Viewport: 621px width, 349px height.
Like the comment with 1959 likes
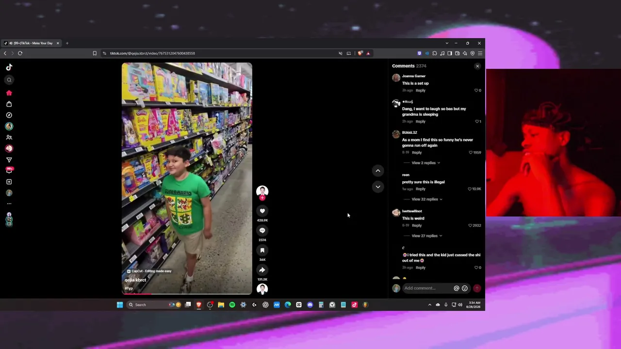pyautogui.click(x=471, y=153)
